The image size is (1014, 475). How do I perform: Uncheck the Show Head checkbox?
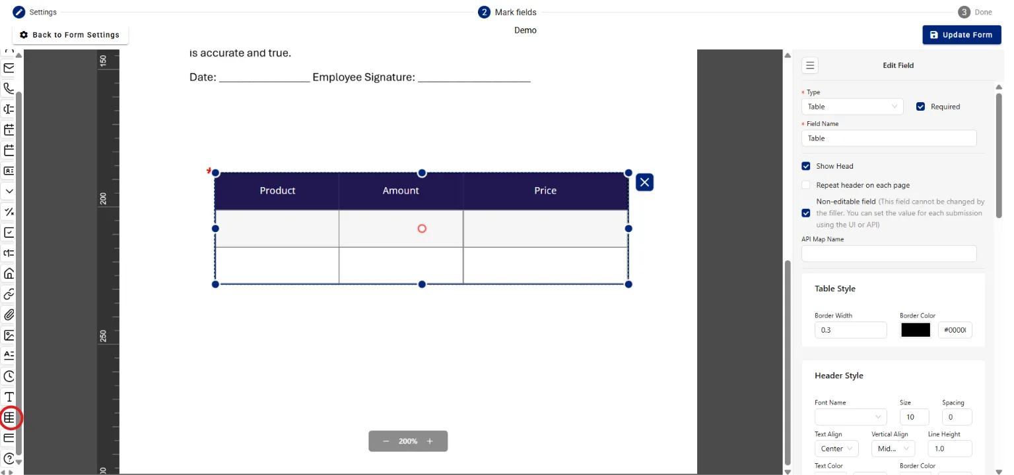point(806,166)
